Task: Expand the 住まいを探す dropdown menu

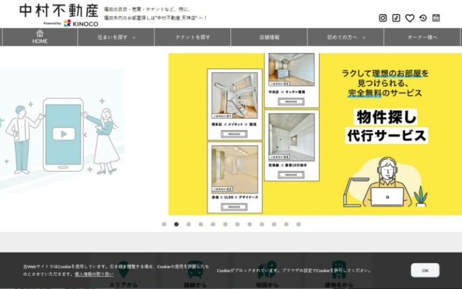Action: tap(116, 37)
